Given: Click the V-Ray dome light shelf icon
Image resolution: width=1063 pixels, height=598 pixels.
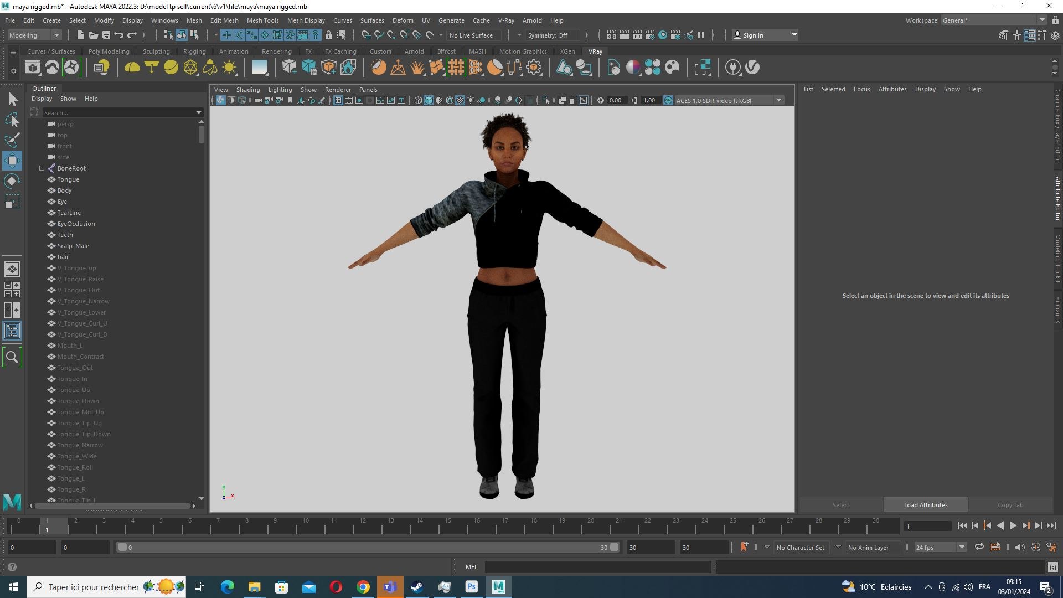Looking at the screenshot, I should (132, 68).
